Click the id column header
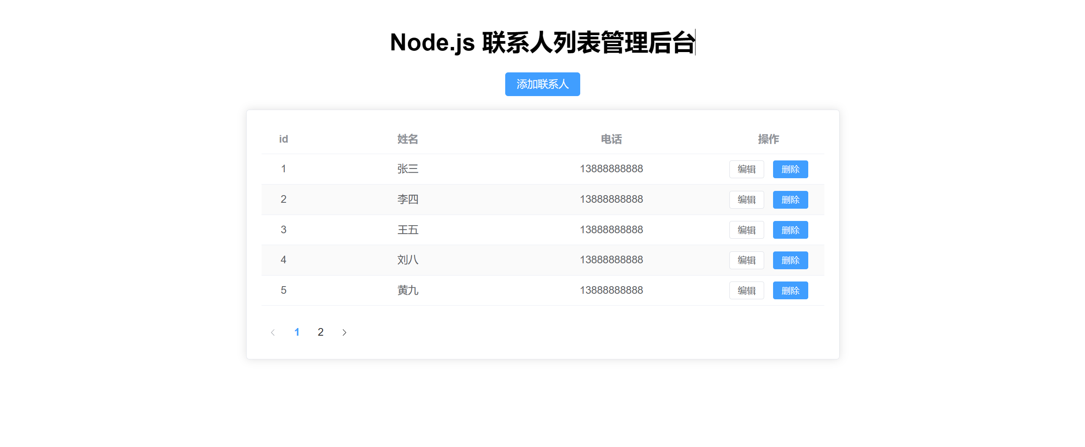1085x447 pixels. [284, 139]
